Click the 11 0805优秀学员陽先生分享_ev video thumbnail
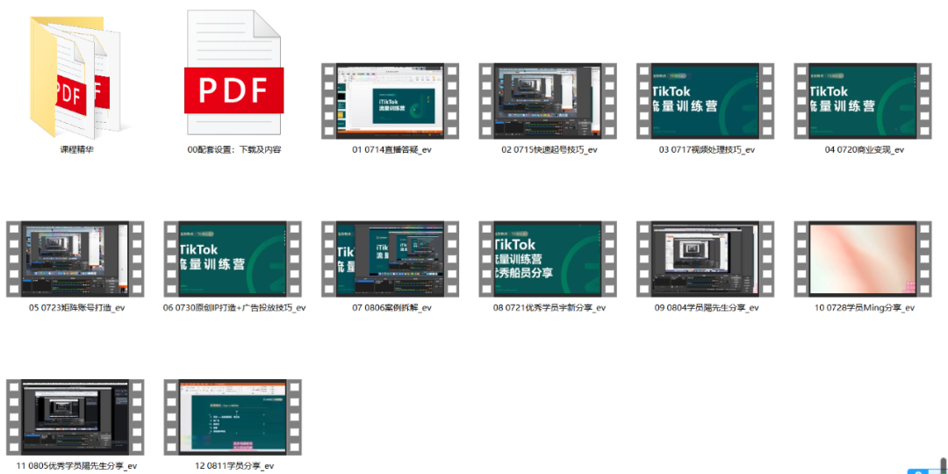948x474 pixels. click(76, 416)
